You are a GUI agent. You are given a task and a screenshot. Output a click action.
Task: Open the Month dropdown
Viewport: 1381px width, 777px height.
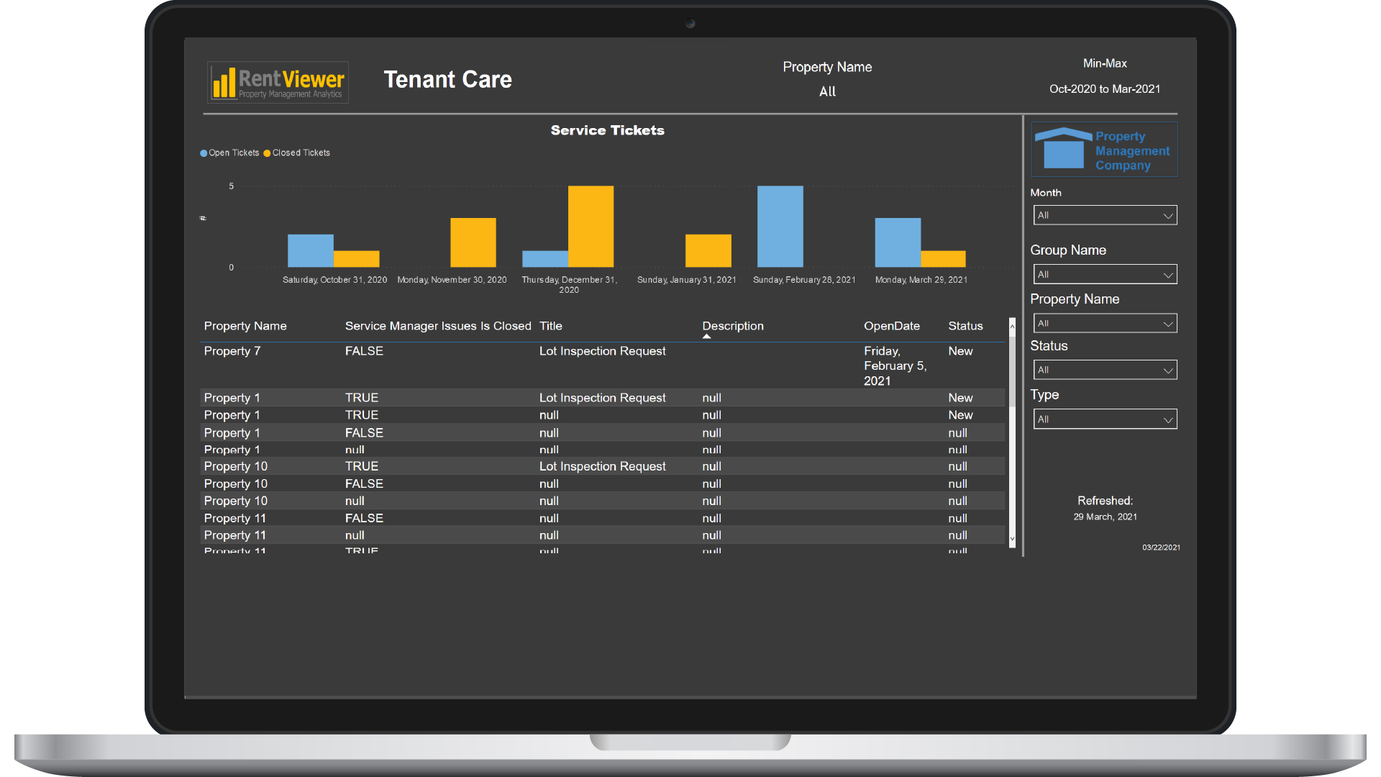1104,215
